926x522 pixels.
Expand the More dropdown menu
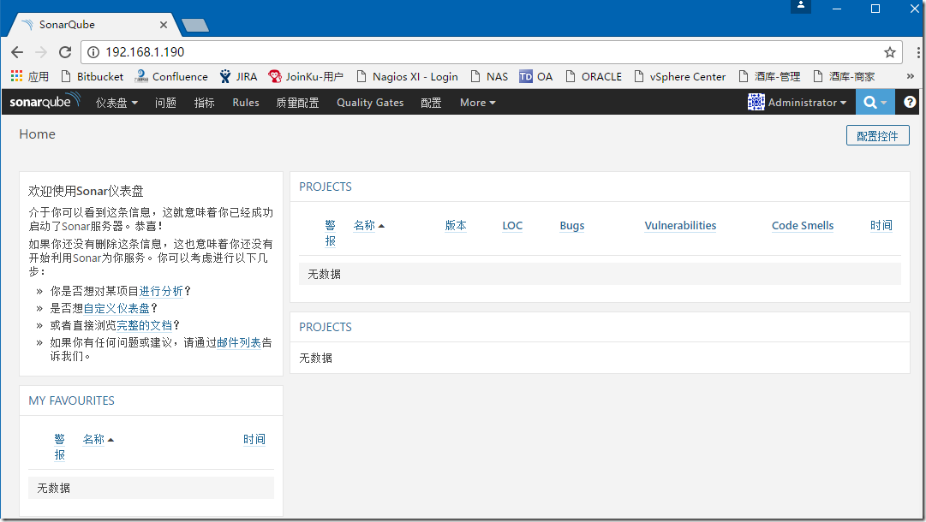coord(478,103)
